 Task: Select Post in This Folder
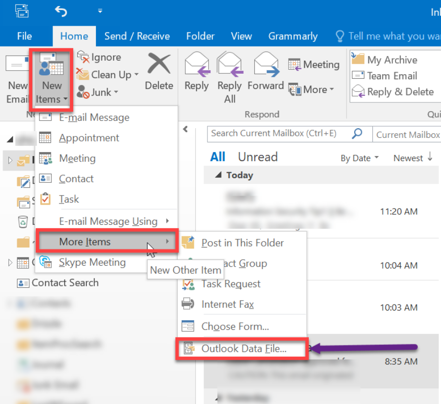pos(243,243)
